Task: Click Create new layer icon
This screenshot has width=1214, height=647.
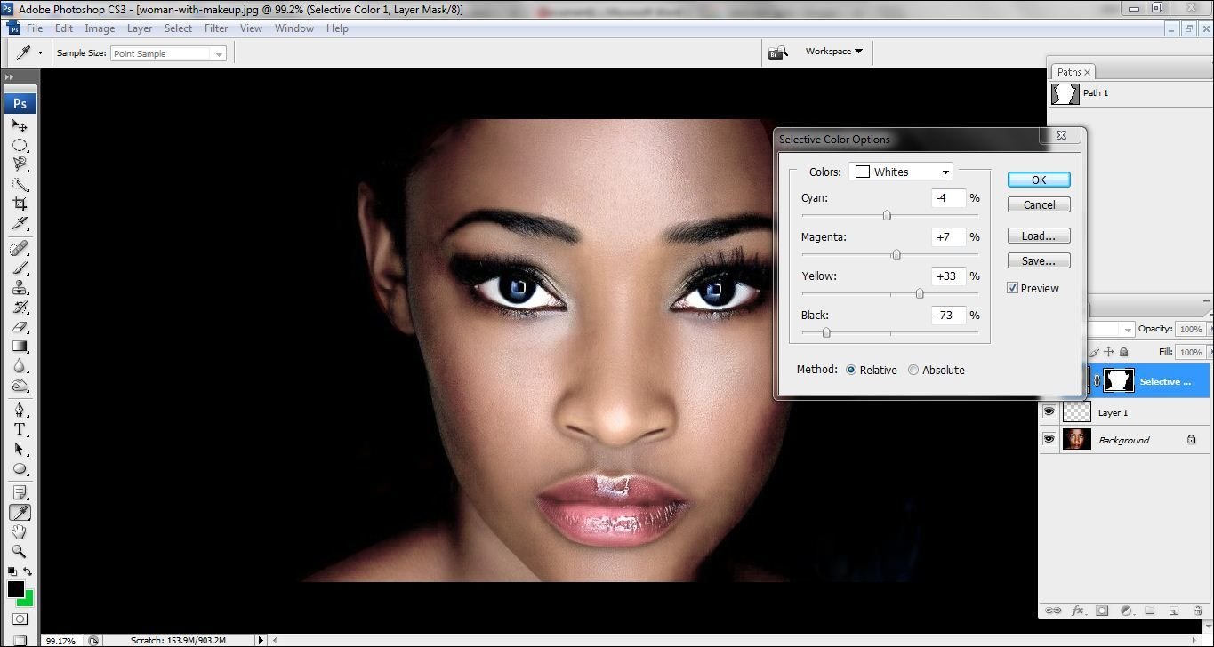Action: click(x=1174, y=611)
